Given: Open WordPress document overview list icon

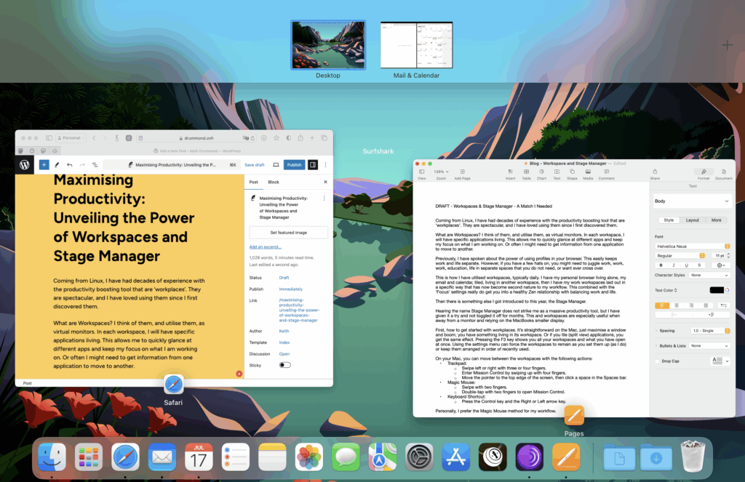Looking at the screenshot, I should pyautogui.click(x=95, y=165).
